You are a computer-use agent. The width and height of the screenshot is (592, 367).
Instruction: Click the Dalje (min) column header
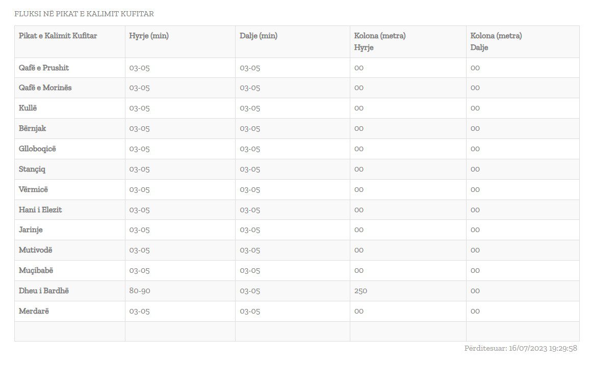click(259, 36)
